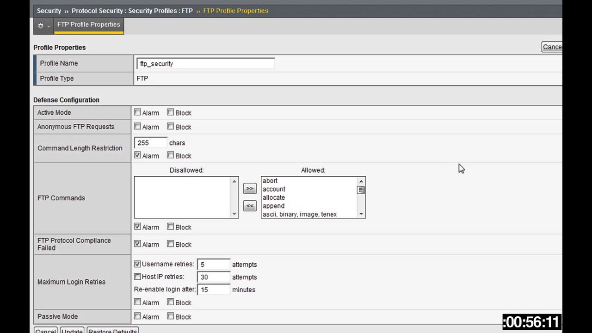Enable Alarm for Active Mode
The width and height of the screenshot is (592, 333).
click(x=137, y=112)
